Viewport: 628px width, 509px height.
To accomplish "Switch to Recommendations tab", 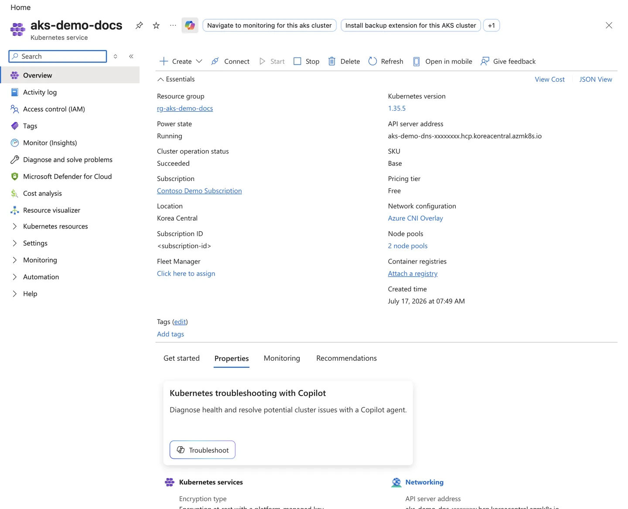I will point(346,358).
